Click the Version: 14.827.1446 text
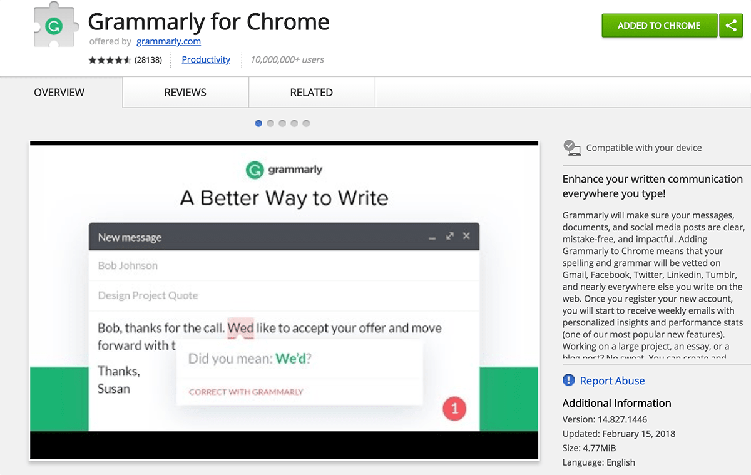 tap(605, 419)
